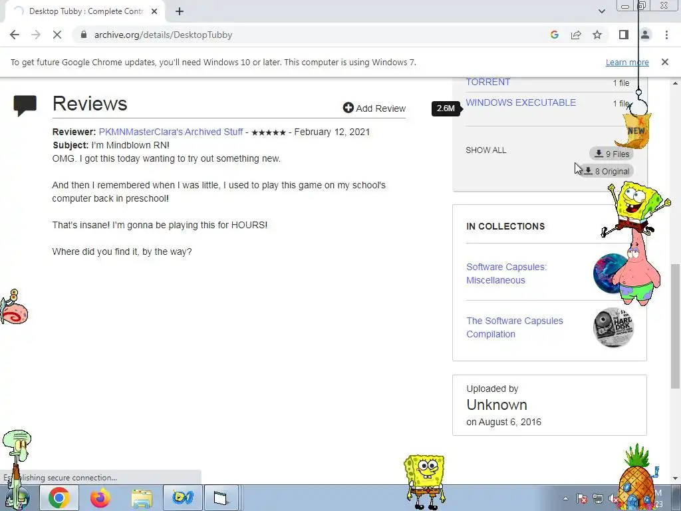The height and width of the screenshot is (511, 681).
Task: Open PKMNMasterClara's Archived Stuff profile
Action: [171, 132]
